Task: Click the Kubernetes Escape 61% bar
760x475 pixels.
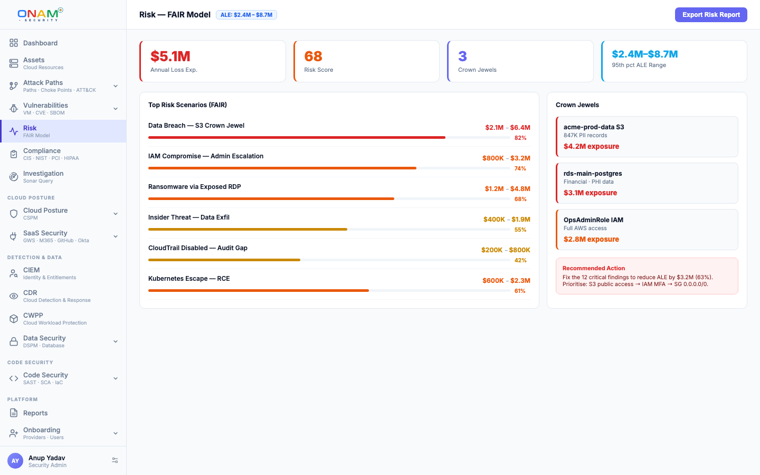Action: [328, 290]
